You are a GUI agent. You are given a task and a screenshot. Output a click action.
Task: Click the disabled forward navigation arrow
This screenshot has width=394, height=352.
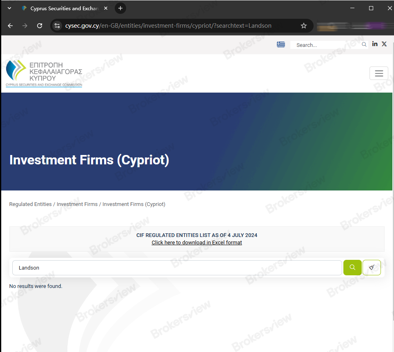pyautogui.click(x=24, y=26)
